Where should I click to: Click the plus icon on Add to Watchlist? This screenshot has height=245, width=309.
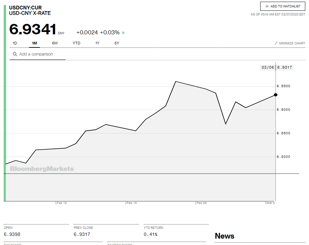coord(267,6)
